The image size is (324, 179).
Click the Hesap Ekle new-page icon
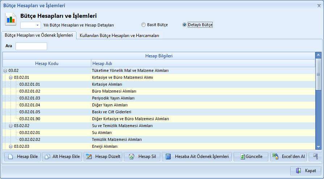pyautogui.click(x=11, y=157)
